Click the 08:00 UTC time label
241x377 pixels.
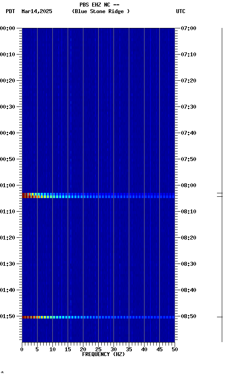click(x=189, y=185)
